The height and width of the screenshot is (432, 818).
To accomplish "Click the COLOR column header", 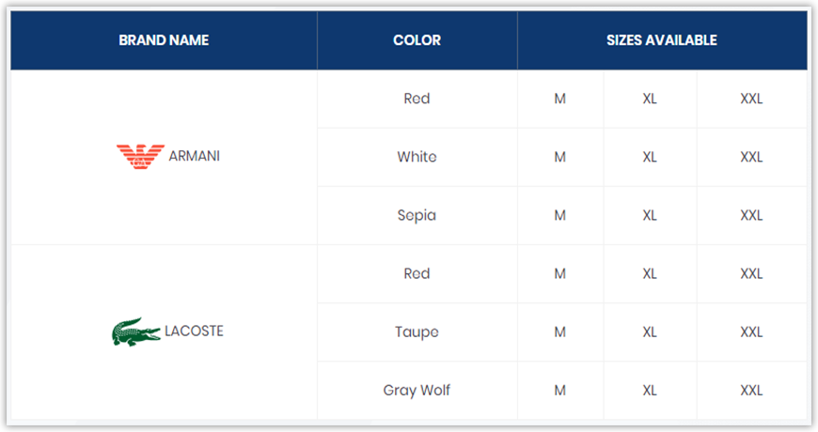I will [417, 40].
